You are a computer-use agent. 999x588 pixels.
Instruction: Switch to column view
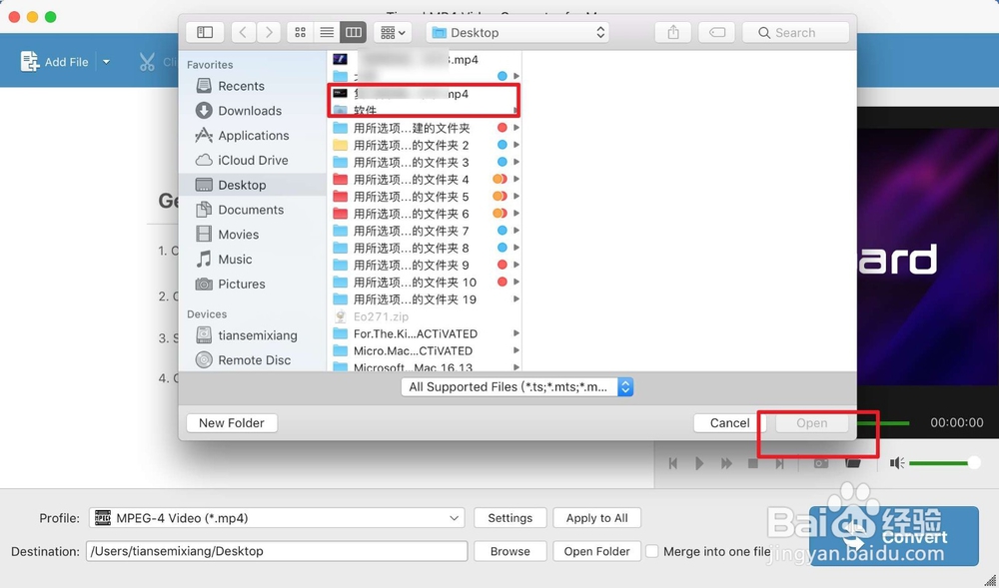click(353, 33)
